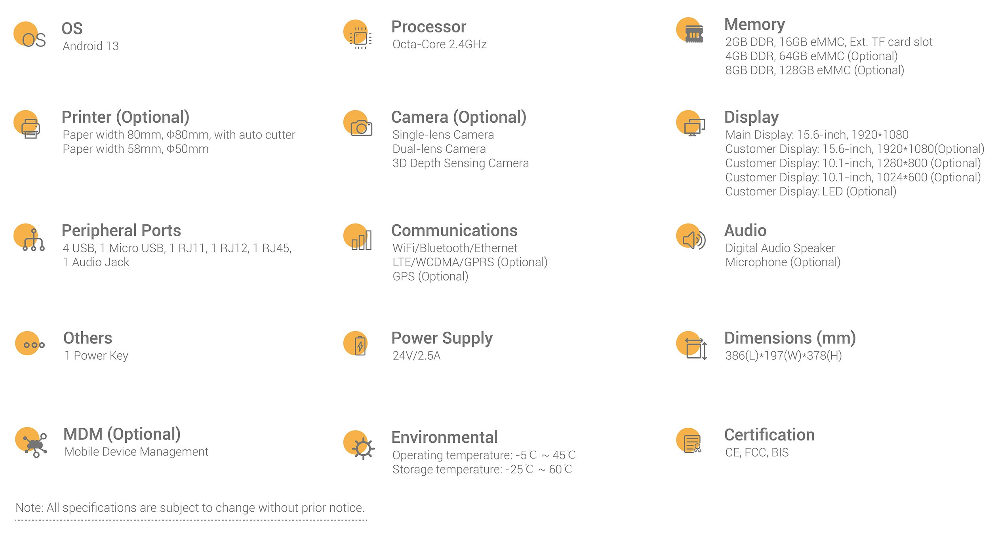The width and height of the screenshot is (998, 533).
Task: Click the Memory RAM module icon
Action: [690, 30]
